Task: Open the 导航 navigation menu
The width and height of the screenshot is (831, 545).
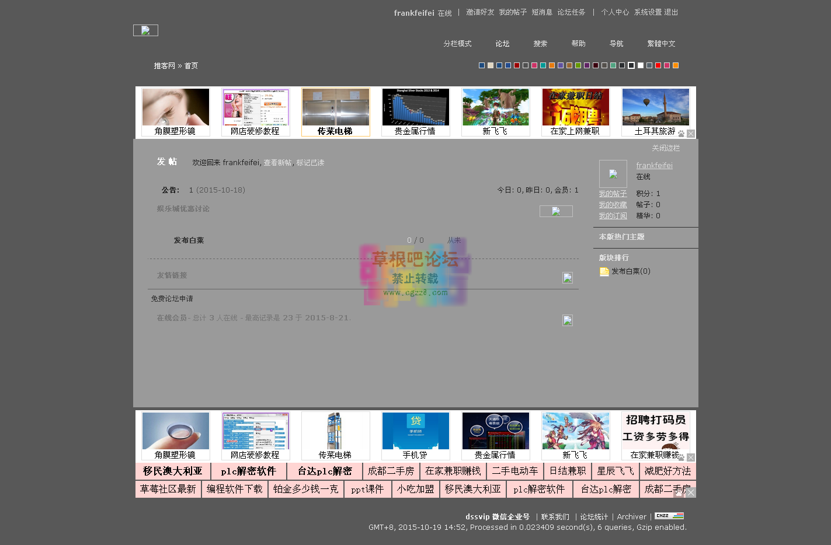Action: 616,43
